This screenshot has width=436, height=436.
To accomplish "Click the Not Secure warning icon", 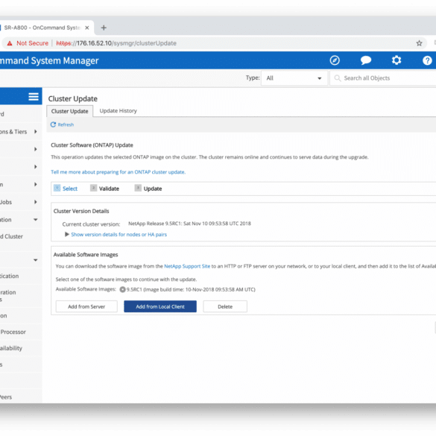I will (10, 43).
